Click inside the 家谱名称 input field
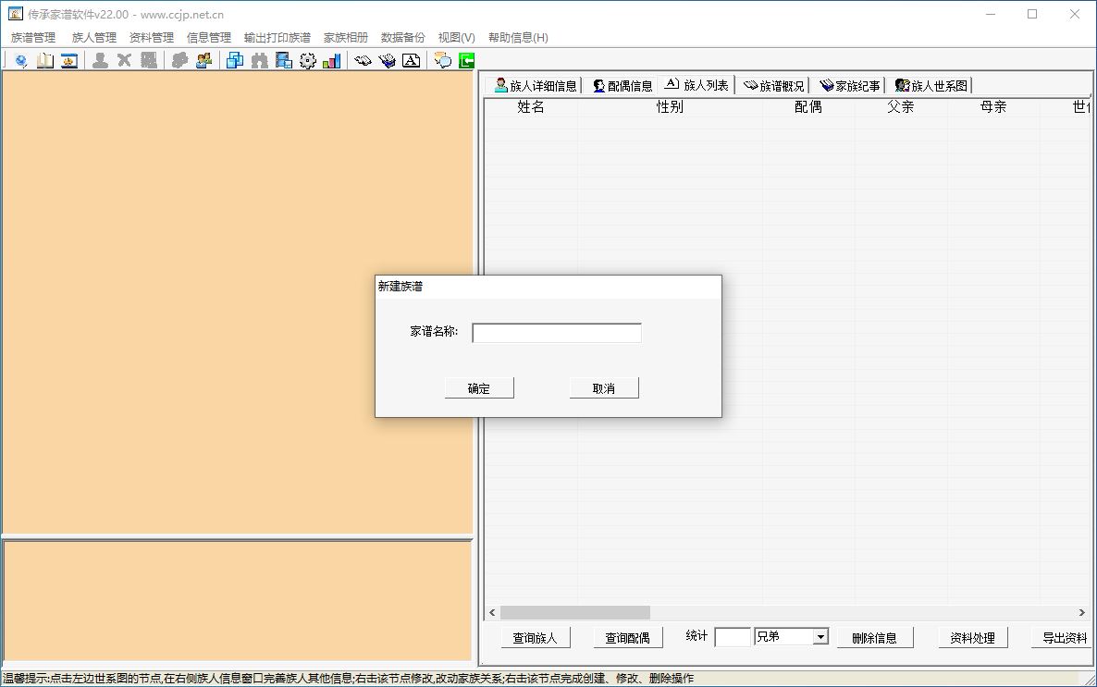Screen dimensions: 1097x687 click(x=556, y=333)
